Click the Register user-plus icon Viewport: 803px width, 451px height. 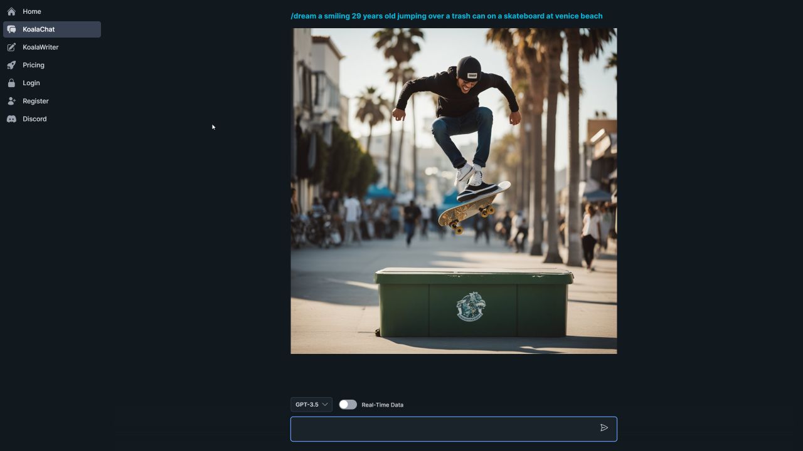click(11, 101)
